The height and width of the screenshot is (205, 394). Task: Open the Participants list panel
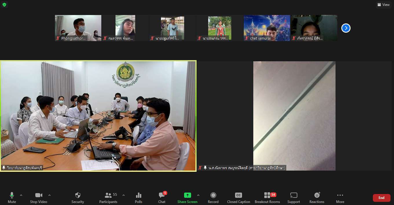tap(108, 197)
